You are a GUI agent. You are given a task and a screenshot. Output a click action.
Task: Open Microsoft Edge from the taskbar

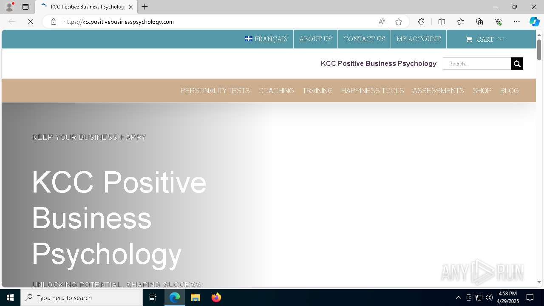[175, 297]
